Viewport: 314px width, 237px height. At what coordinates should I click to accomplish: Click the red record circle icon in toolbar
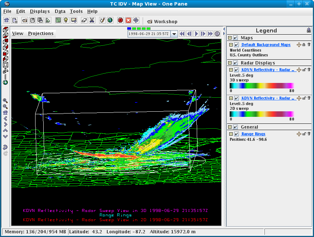[x=120, y=20]
